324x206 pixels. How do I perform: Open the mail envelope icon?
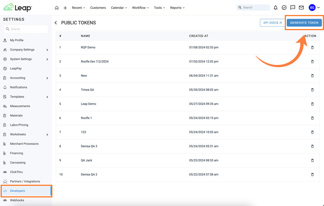click(x=301, y=8)
